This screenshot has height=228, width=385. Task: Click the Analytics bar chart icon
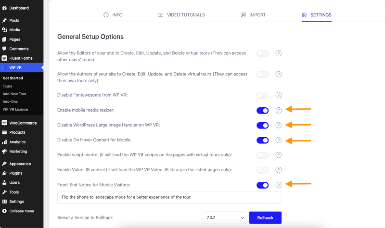4,142
